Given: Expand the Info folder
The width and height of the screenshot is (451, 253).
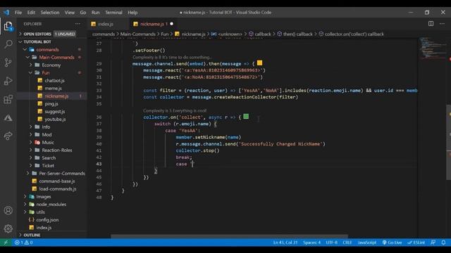Looking at the screenshot, I should click(51, 126).
